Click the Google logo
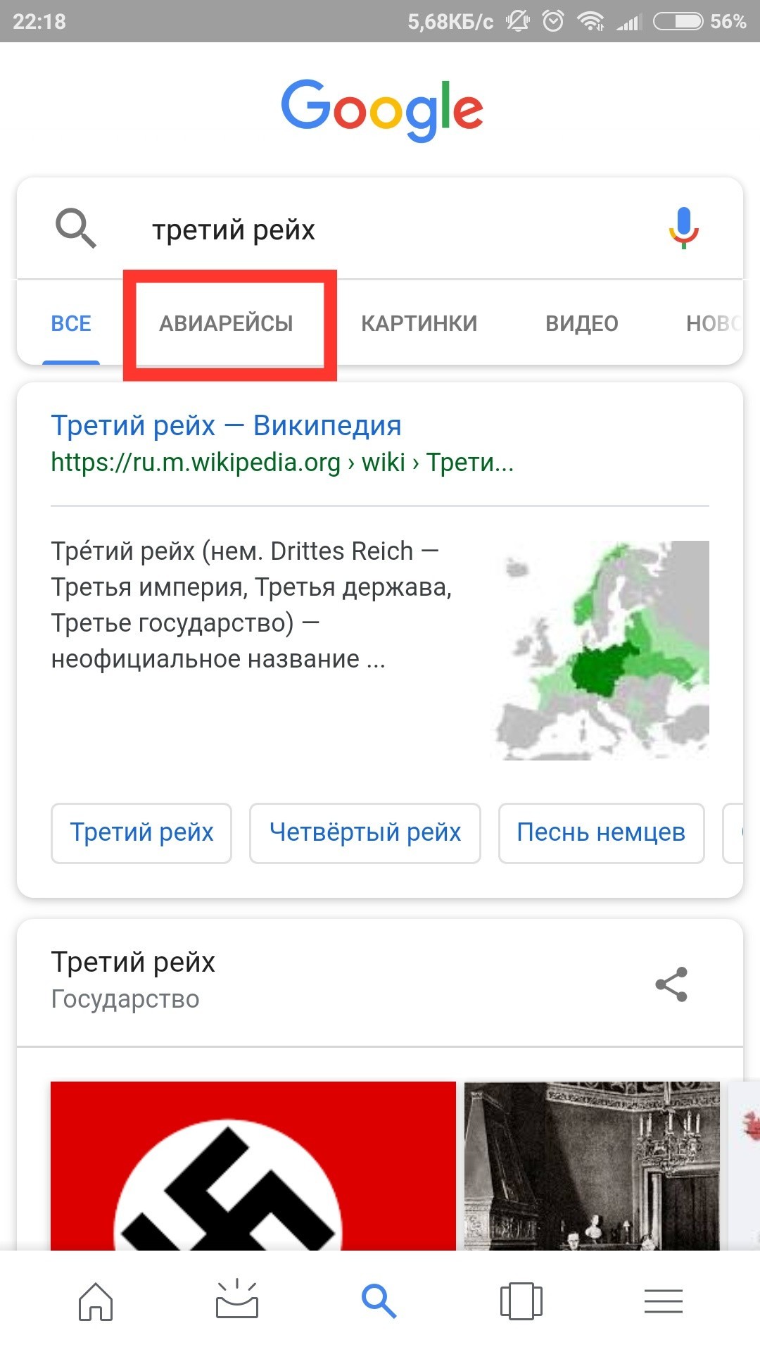Viewport: 760px width, 1352px height. (382, 110)
